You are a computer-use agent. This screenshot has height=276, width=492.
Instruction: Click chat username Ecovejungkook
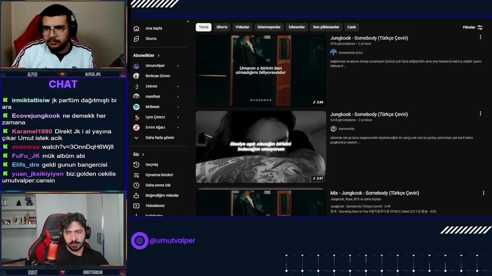(36, 116)
